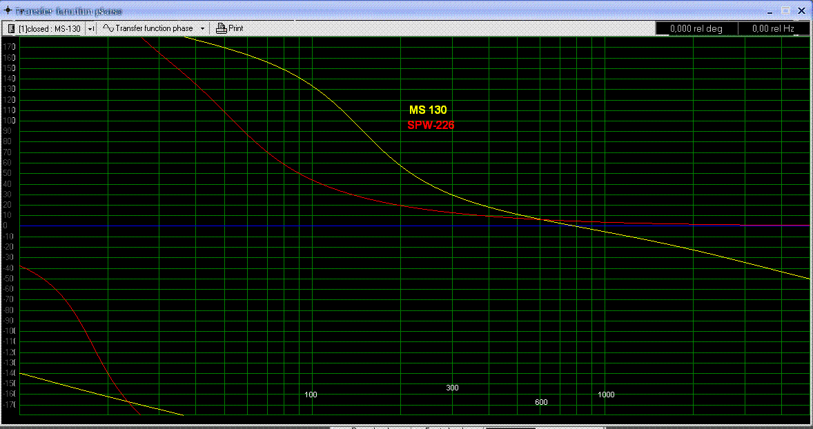813x429 pixels.
Task: Click the 300 frequency axis label
Action: click(452, 388)
